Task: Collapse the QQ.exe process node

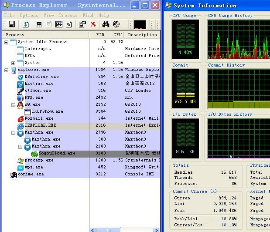Action: coord(13,104)
